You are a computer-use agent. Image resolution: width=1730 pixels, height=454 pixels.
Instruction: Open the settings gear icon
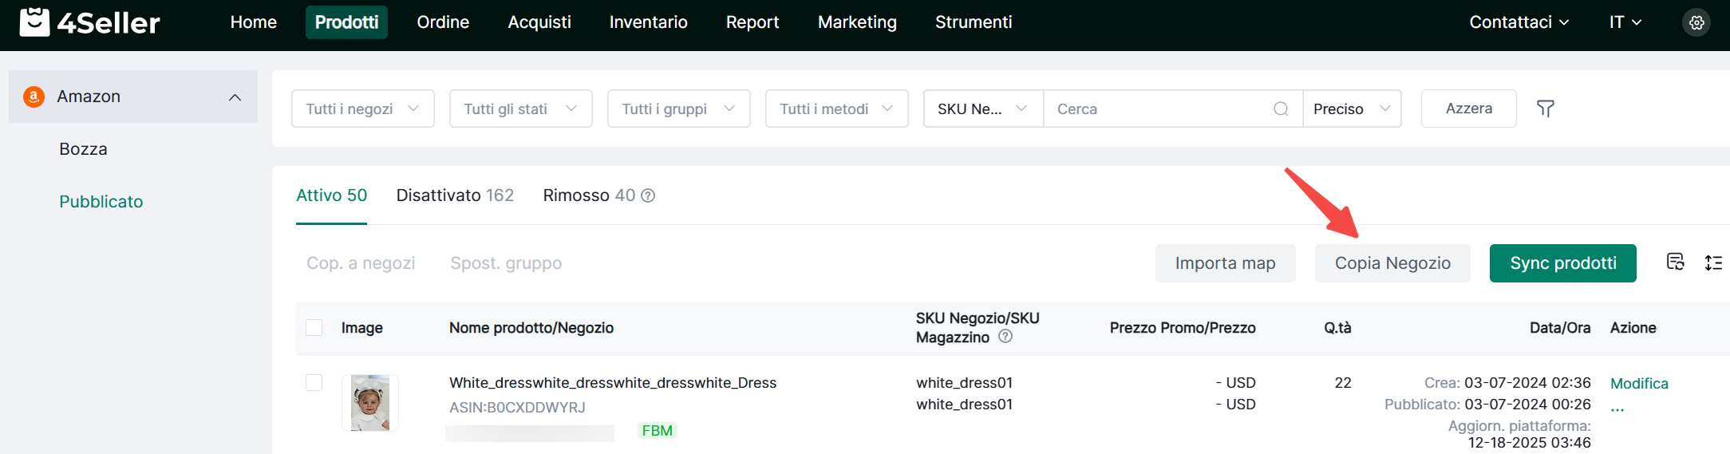tap(1696, 22)
